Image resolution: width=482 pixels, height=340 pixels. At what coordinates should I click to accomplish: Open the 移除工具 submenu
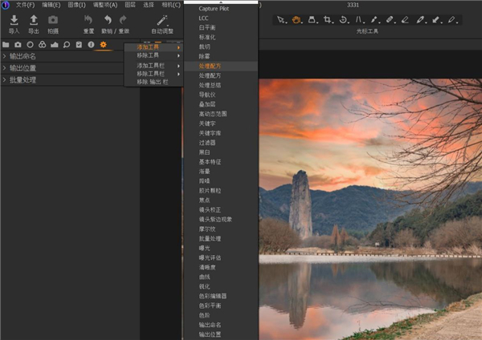click(x=148, y=56)
